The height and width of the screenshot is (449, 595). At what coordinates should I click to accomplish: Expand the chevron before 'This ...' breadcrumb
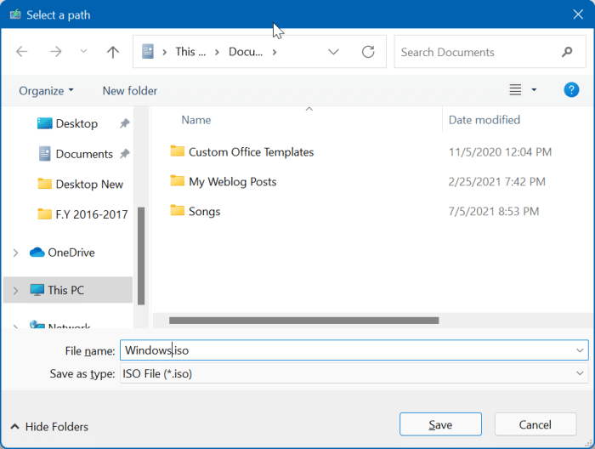tap(164, 52)
